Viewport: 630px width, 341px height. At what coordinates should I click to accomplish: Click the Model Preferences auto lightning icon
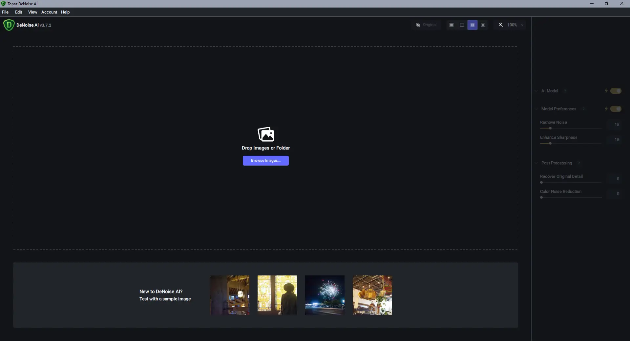(x=606, y=109)
